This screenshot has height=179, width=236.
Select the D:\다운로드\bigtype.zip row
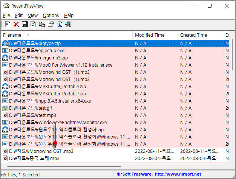(x=115, y=44)
